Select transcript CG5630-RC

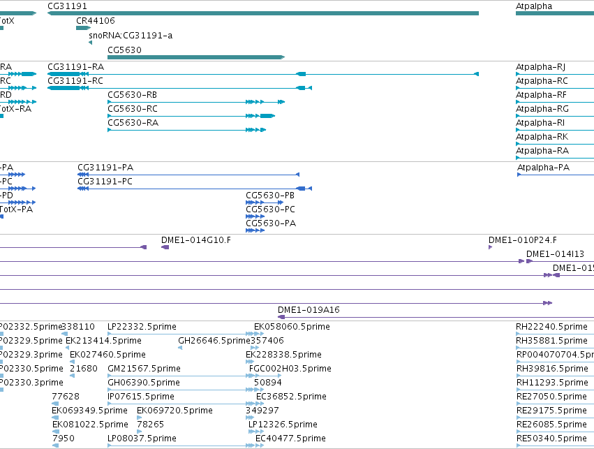pyautogui.click(x=133, y=109)
